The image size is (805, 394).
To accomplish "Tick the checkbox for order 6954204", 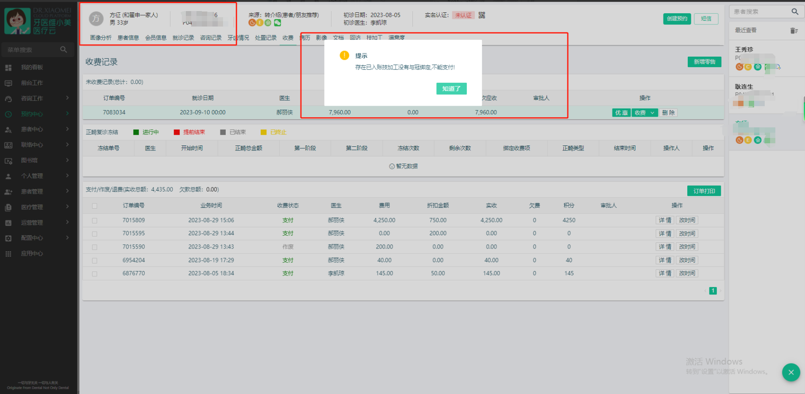I will click(95, 260).
